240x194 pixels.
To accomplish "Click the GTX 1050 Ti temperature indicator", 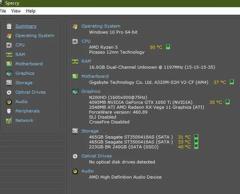I will [x=228, y=102].
